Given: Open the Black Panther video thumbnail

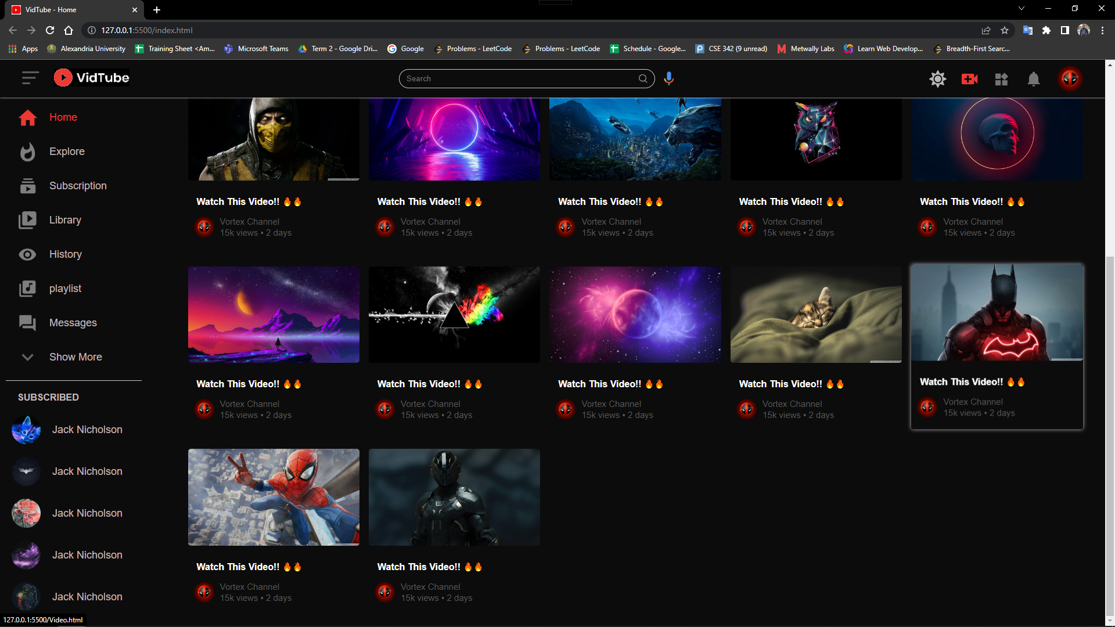Looking at the screenshot, I should coord(454,497).
